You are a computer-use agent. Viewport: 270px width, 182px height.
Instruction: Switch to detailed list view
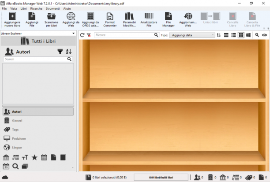point(233,35)
